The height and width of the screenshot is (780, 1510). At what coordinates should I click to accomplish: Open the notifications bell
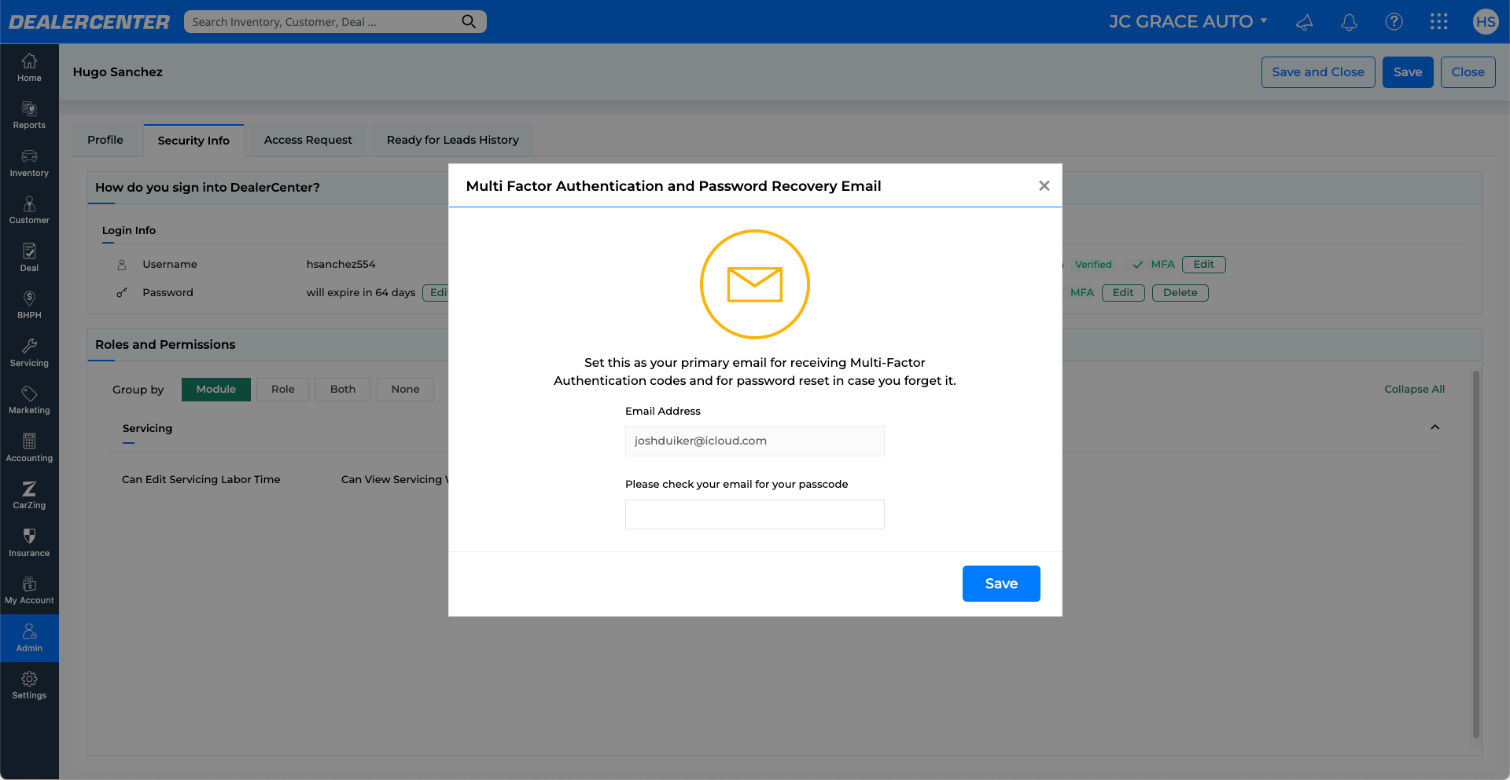[x=1350, y=22]
